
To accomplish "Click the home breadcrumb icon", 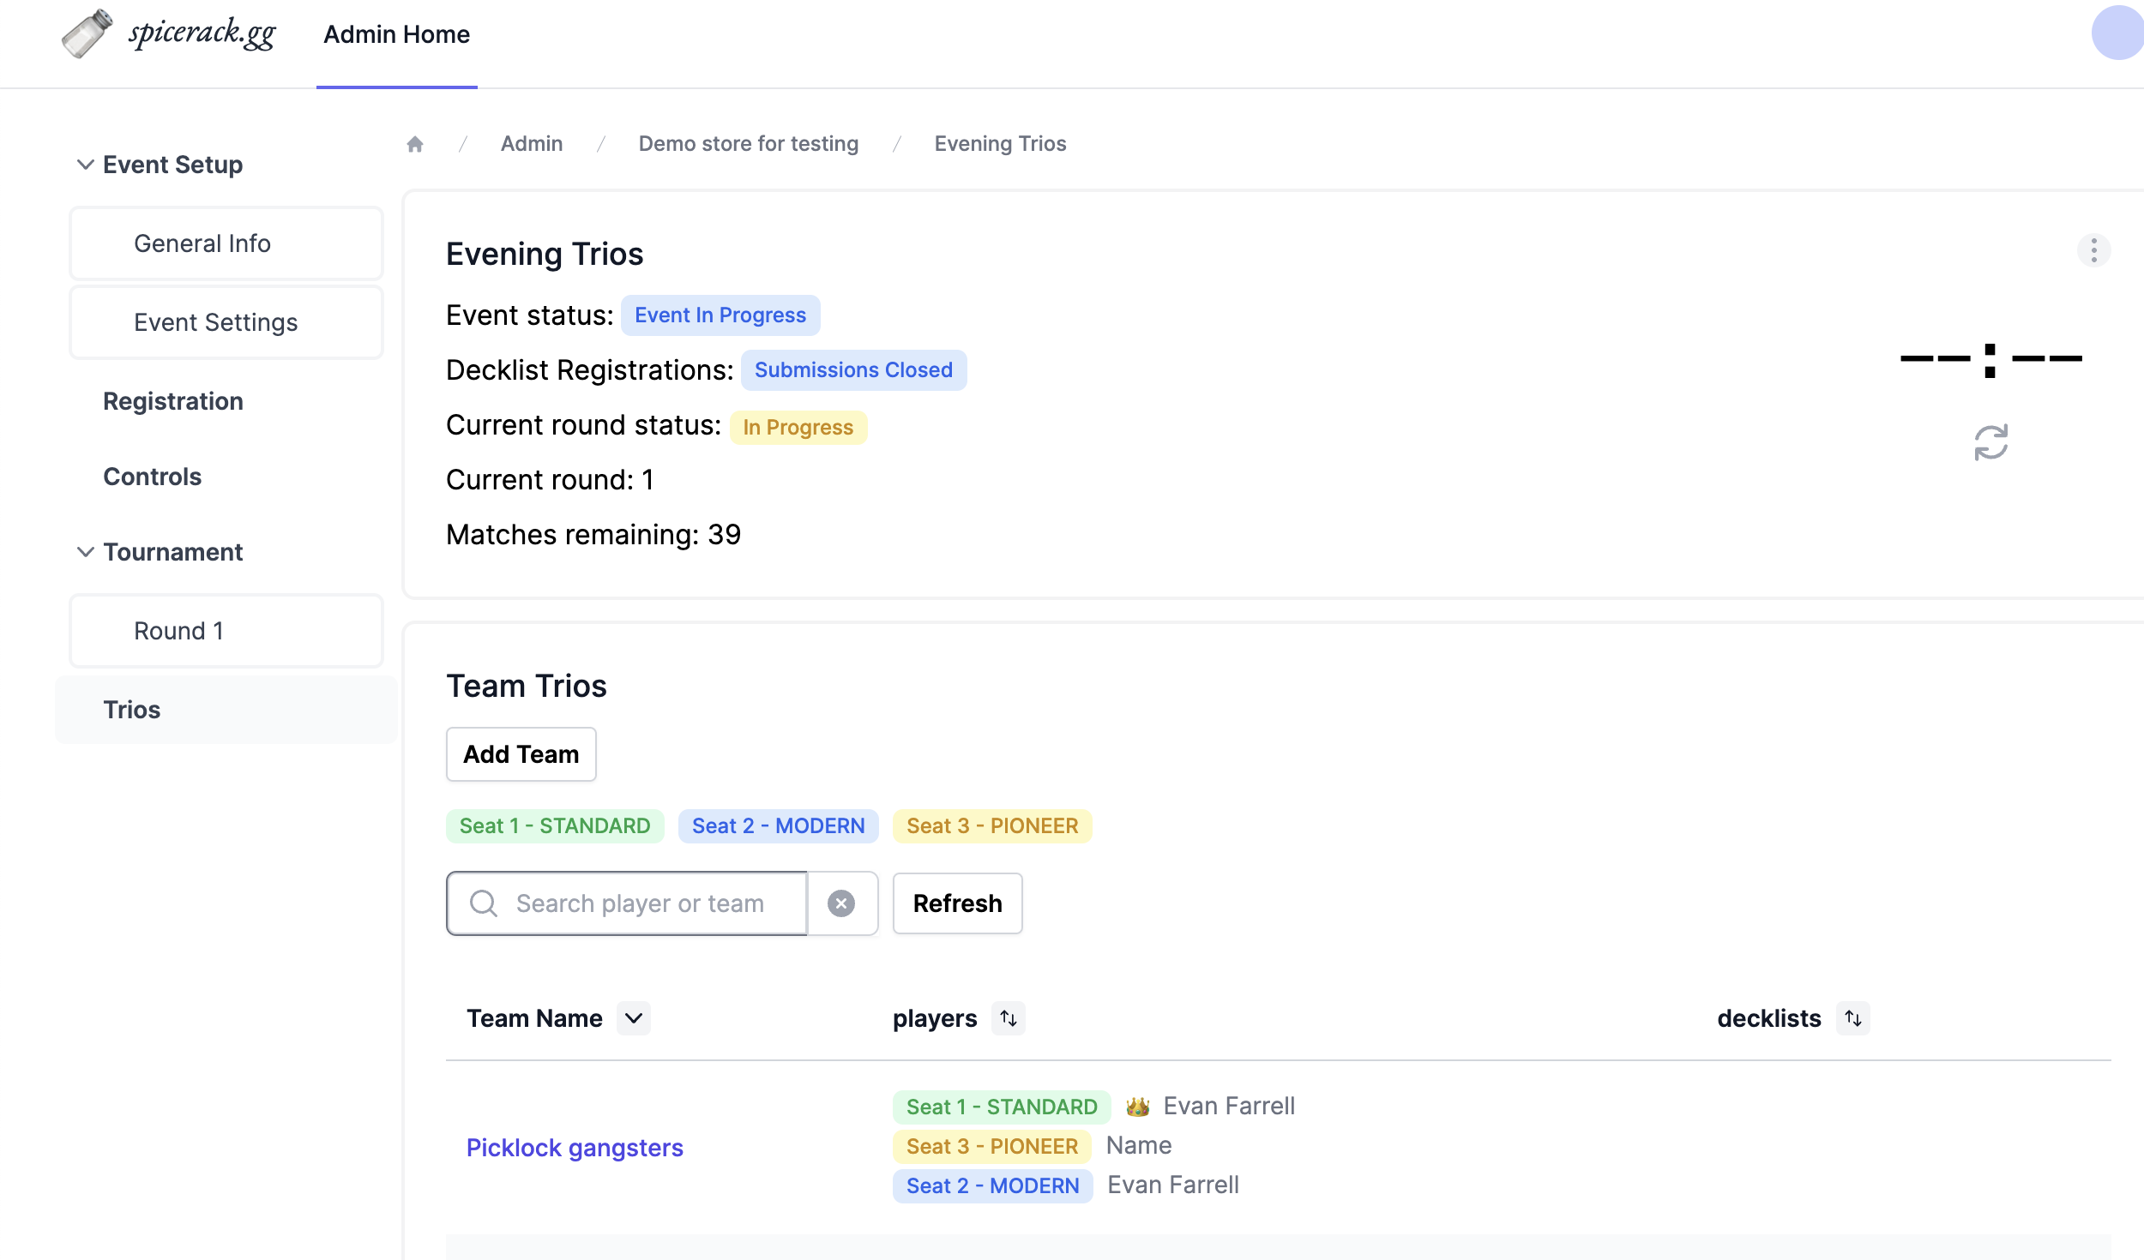I will click(x=415, y=144).
